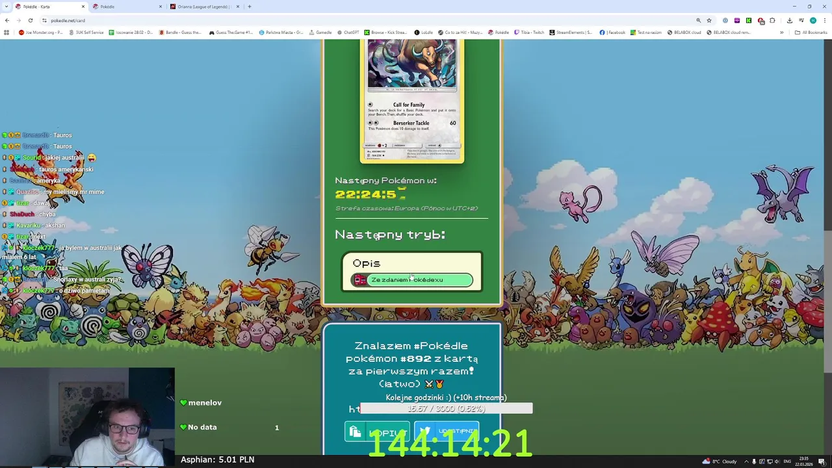
Task: Open the Facebook bookmark
Action: [612, 32]
